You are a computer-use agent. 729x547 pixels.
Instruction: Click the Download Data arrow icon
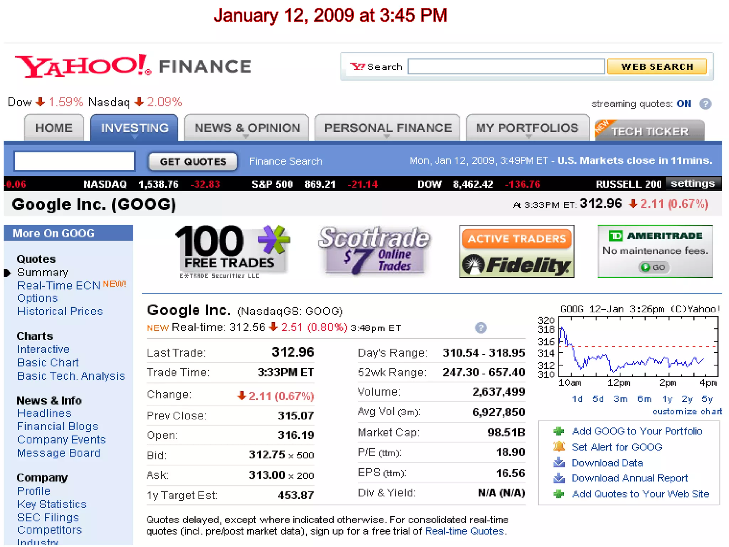pos(559,463)
